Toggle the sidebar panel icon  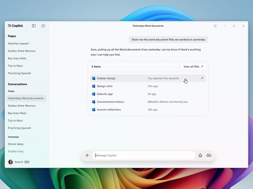pyautogui.click(x=34, y=26)
